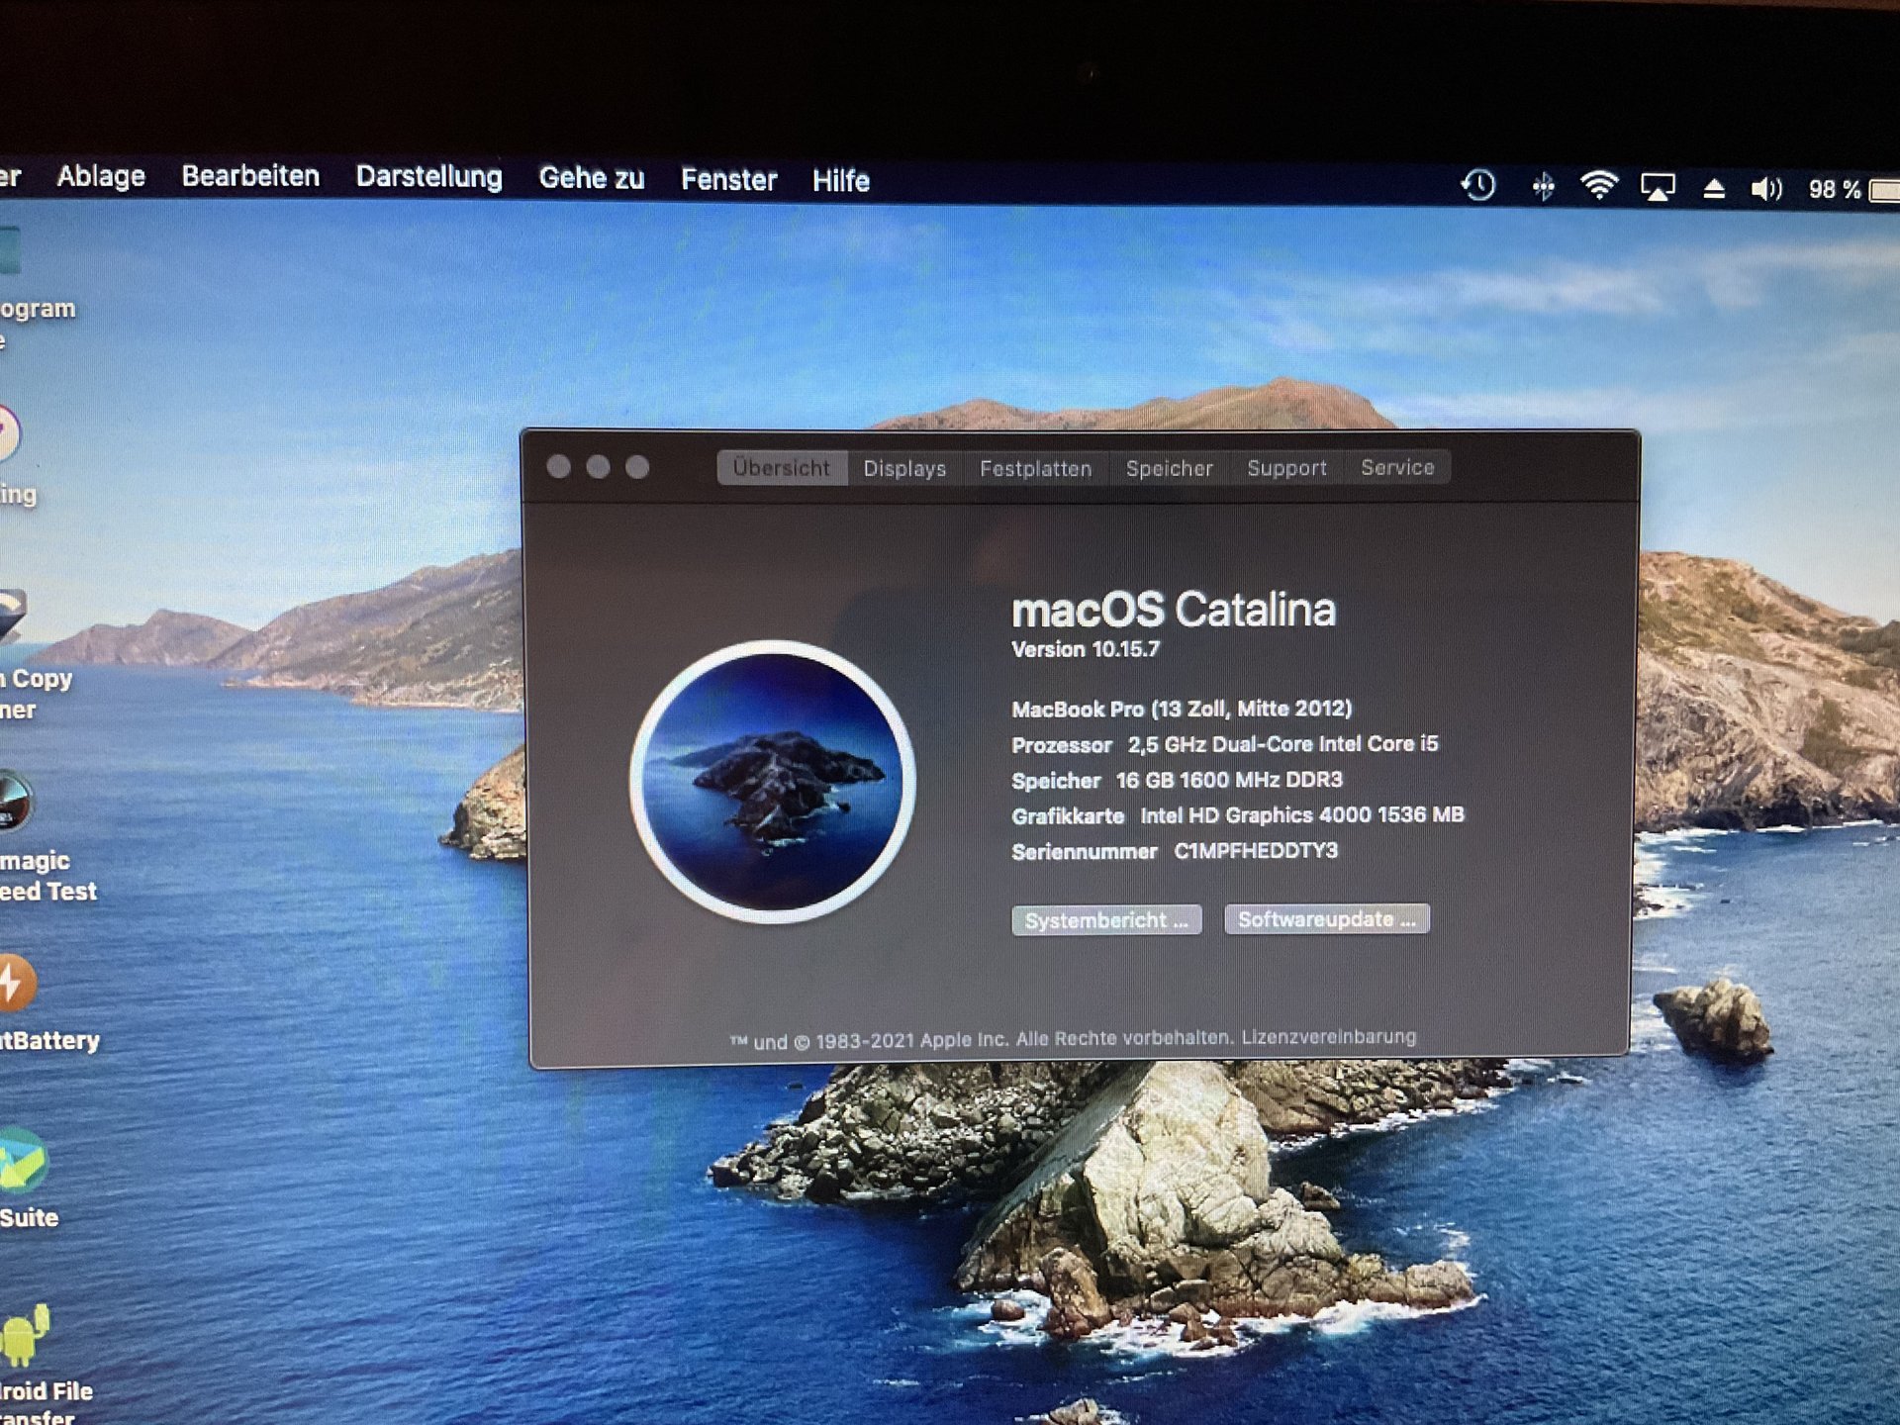Switch to the Support tab
Viewport: 1900px width, 1425px height.
click(x=1286, y=467)
